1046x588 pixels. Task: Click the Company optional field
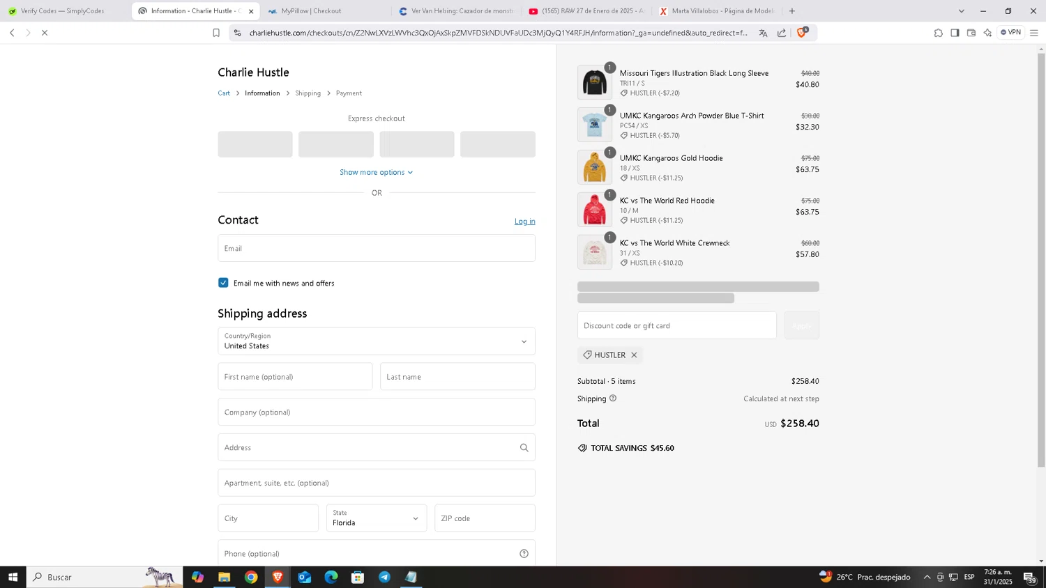377,412
